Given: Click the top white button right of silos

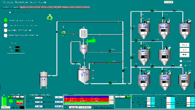Looking at the screenshot, I should click(184, 45).
